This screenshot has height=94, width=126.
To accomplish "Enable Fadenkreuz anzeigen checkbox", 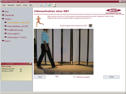I will click(x=74, y=77).
